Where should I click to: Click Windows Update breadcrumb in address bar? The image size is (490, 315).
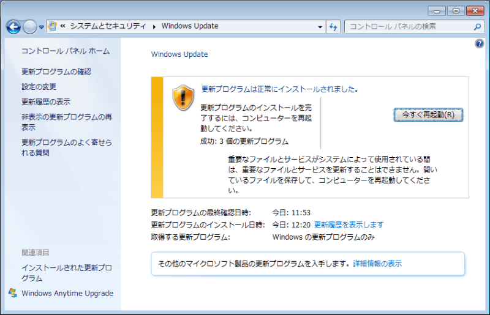190,26
